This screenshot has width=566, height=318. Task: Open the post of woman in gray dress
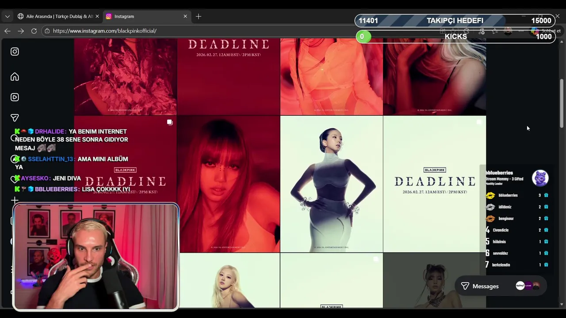tap(332, 184)
